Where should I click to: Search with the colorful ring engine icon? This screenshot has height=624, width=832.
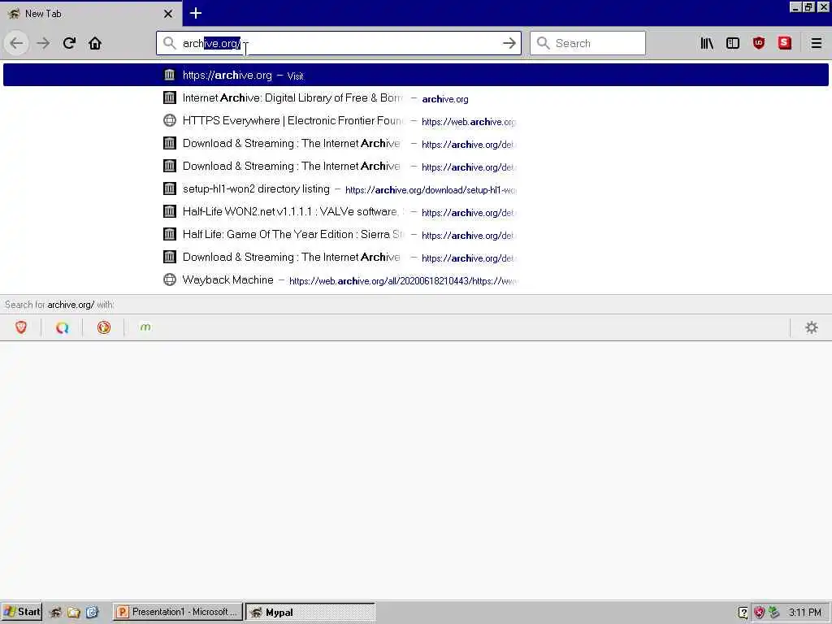(62, 327)
